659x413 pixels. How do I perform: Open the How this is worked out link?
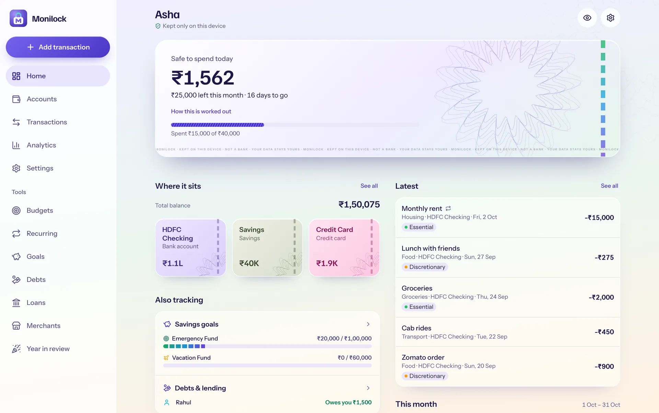(201, 111)
